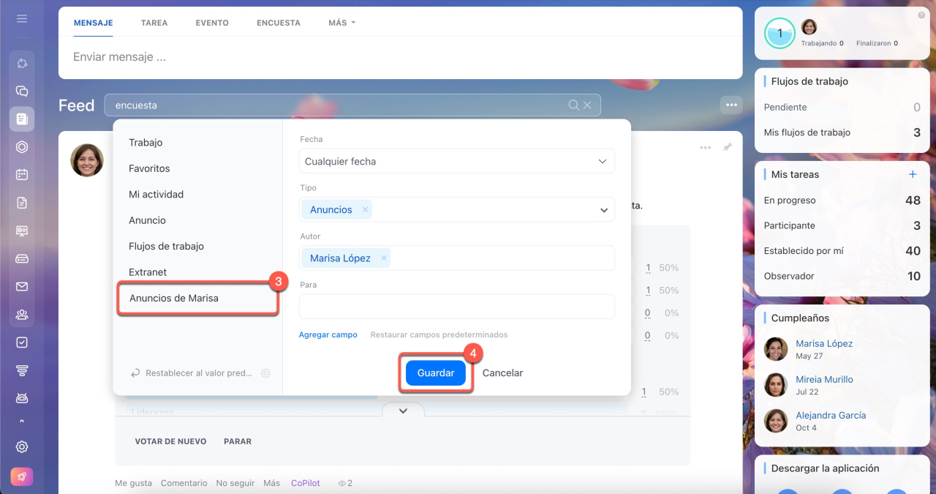Expand the Fecha dropdown
The width and height of the screenshot is (936, 494).
(x=603, y=161)
